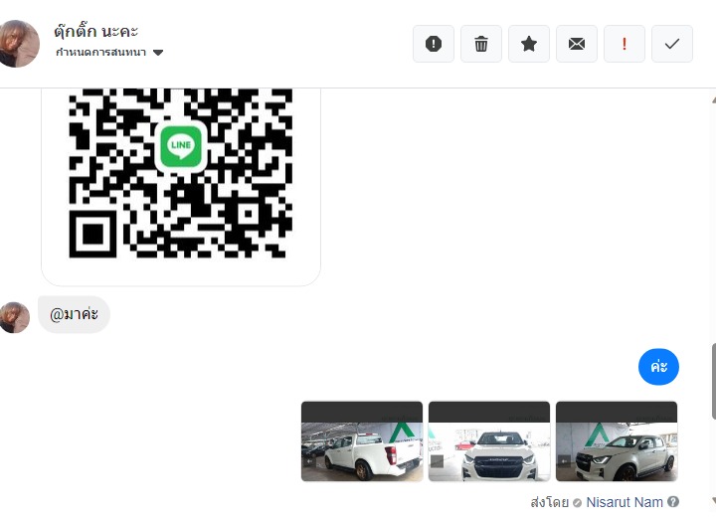This screenshot has height=522, width=716.
Task: Open white pickup side-angle photo
Action: tap(617, 441)
